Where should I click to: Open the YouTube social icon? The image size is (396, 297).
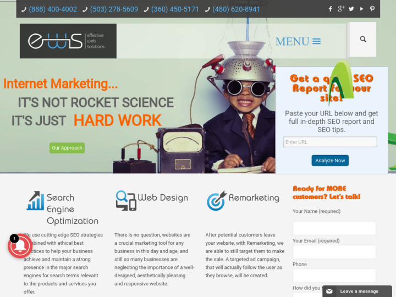click(361, 9)
